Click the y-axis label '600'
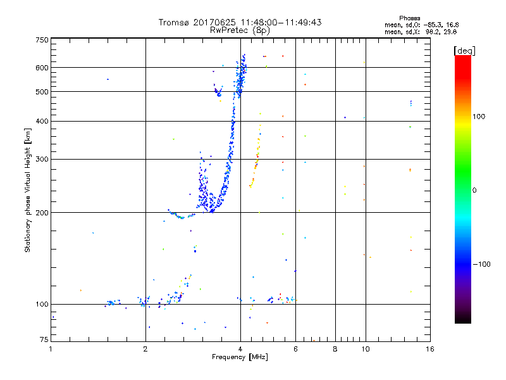Screen dimensions: 506x380 pyautogui.click(x=42, y=68)
